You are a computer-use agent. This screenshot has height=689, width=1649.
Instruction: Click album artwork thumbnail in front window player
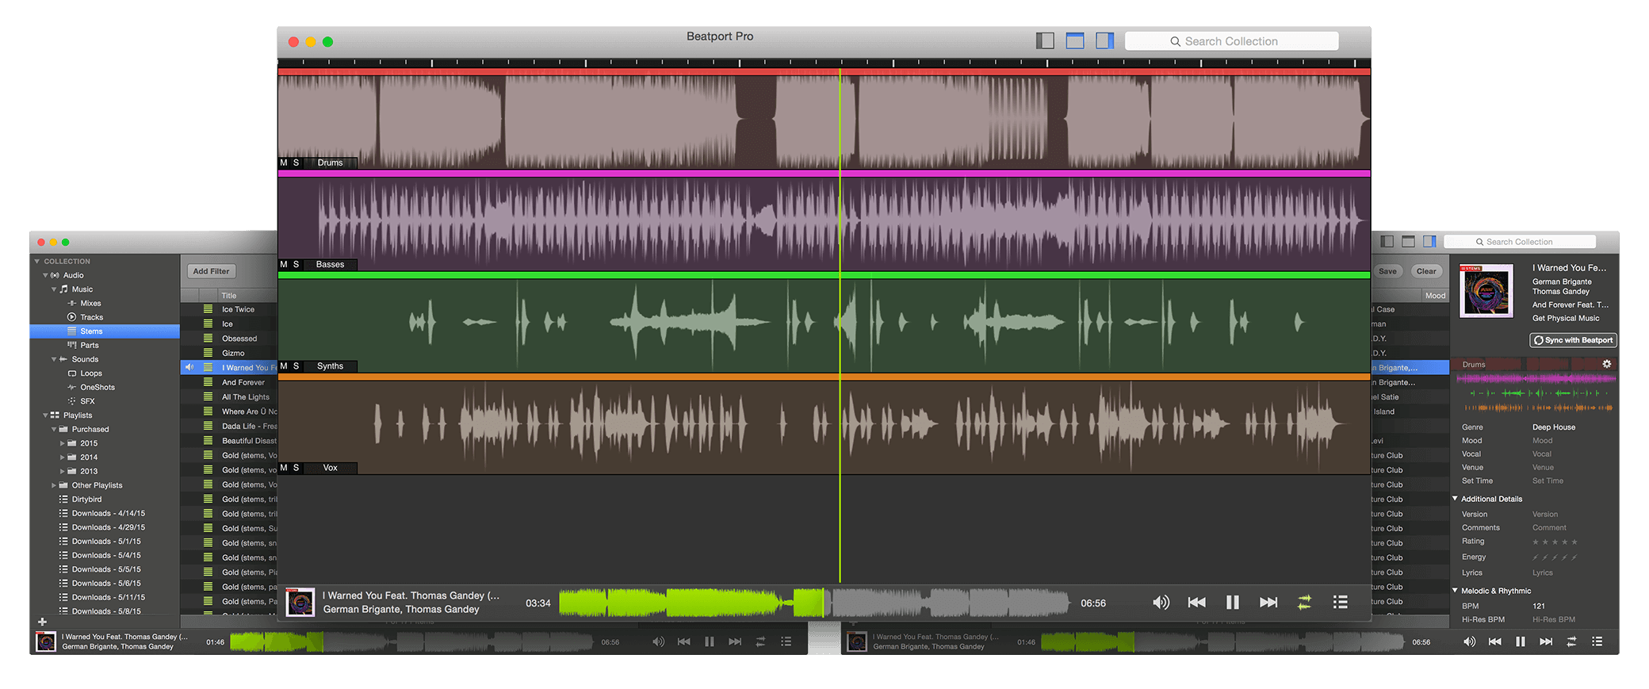300,603
